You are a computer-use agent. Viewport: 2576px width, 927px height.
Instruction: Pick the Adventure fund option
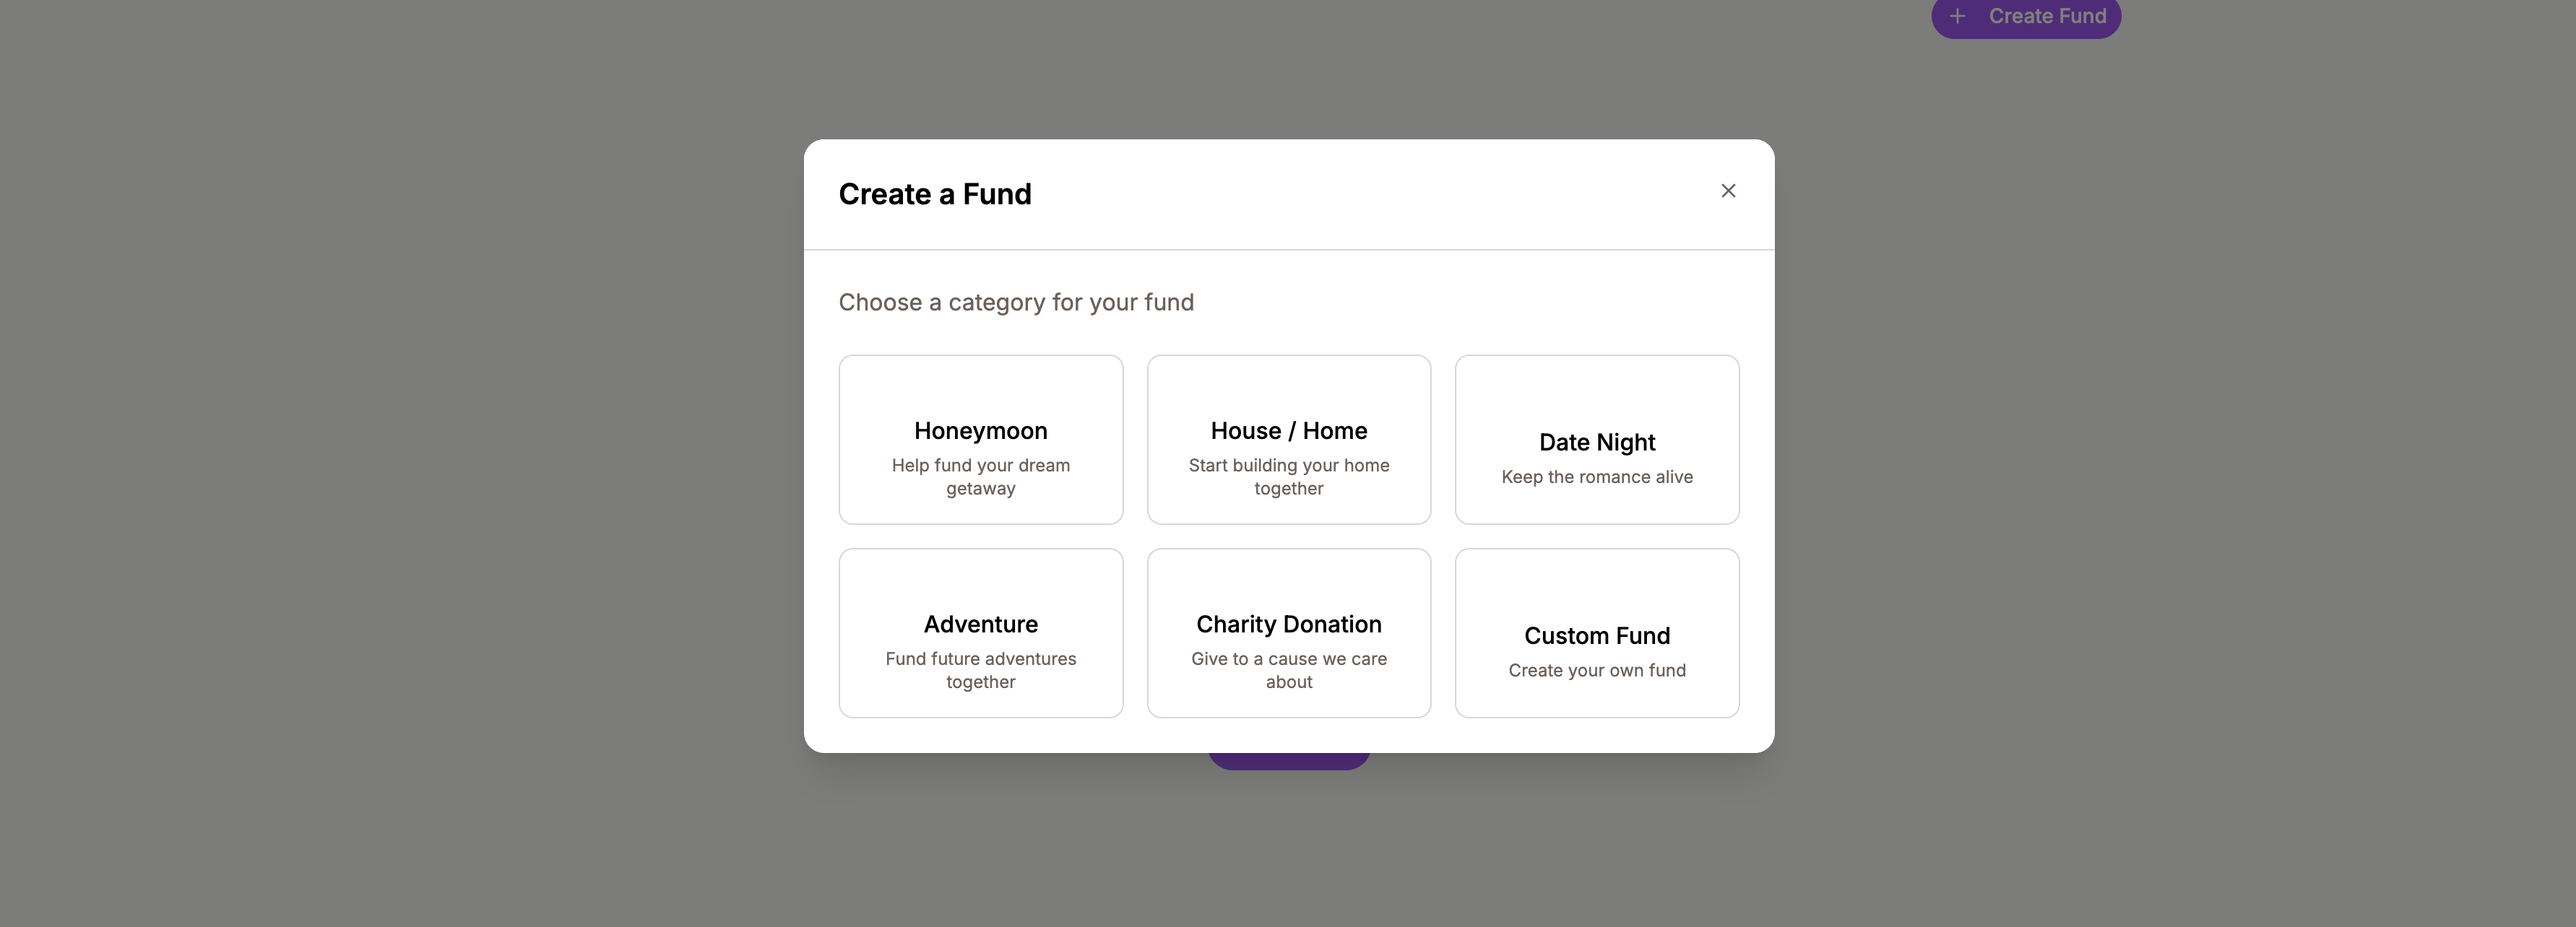980,632
